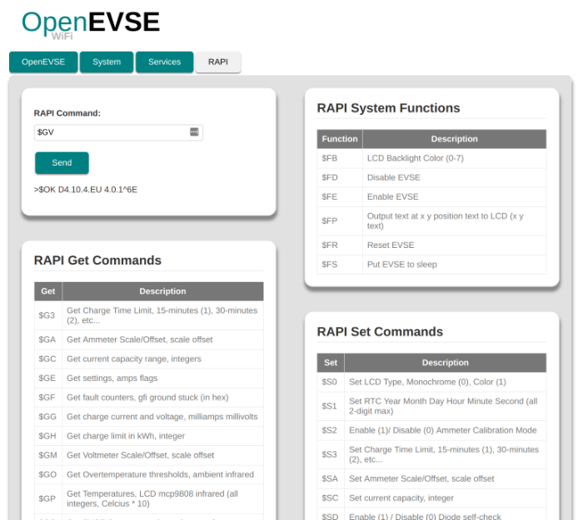Focus the RAPI Command input field
This screenshot has width=583, height=520.
click(x=118, y=132)
